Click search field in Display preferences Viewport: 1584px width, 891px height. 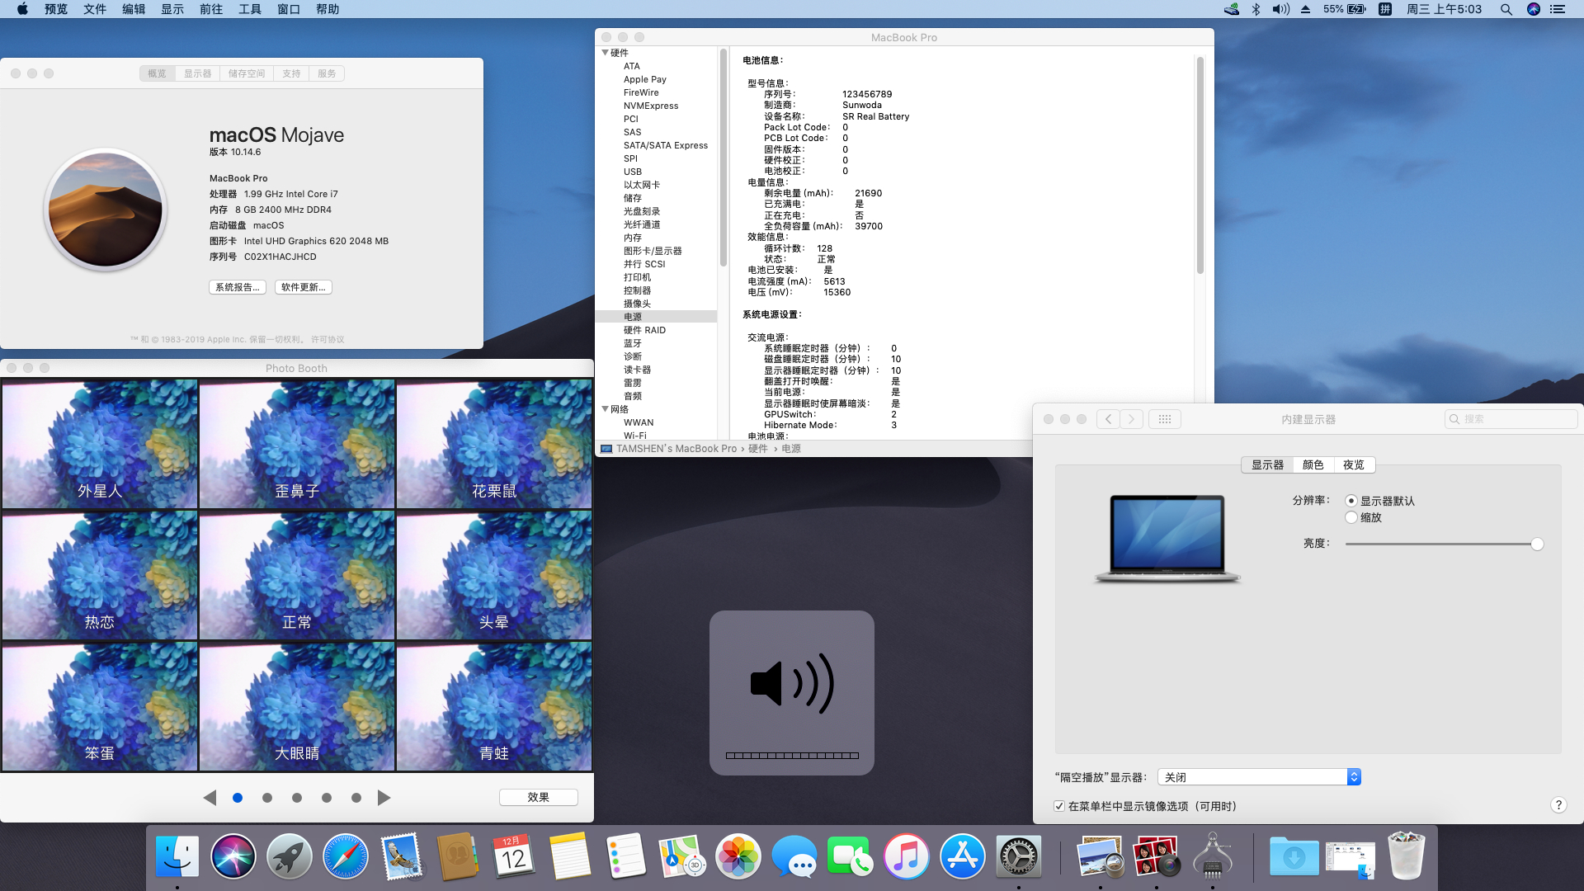point(1511,419)
